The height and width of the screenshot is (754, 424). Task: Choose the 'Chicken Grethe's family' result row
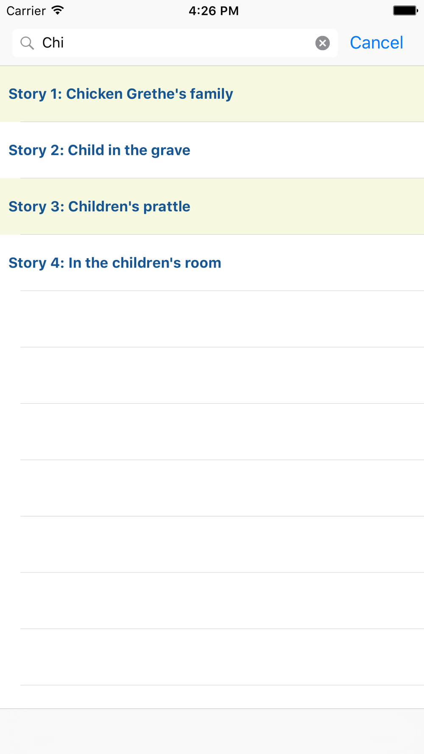pos(212,94)
